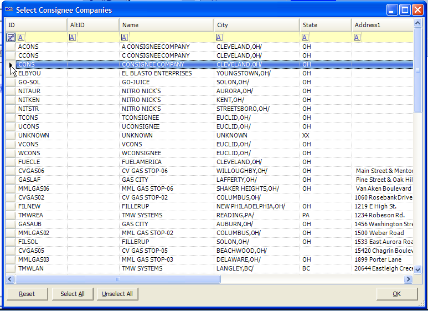Click the Reset button
428x311 pixels.
27,294
